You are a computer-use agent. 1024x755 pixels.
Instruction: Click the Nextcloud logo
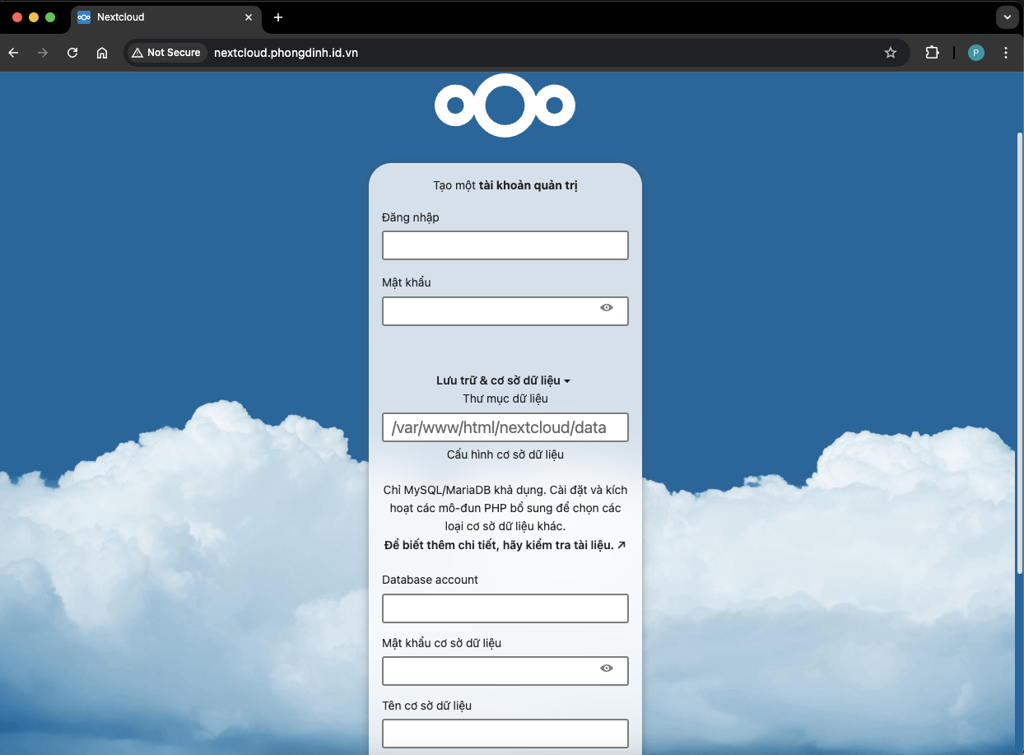[505, 105]
